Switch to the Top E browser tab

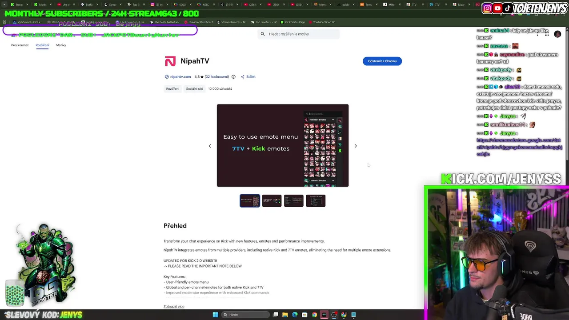(x=136, y=4)
